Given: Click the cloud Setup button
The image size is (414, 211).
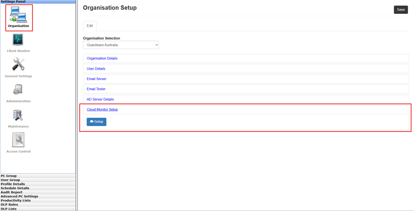Looking at the screenshot, I should point(97,122).
